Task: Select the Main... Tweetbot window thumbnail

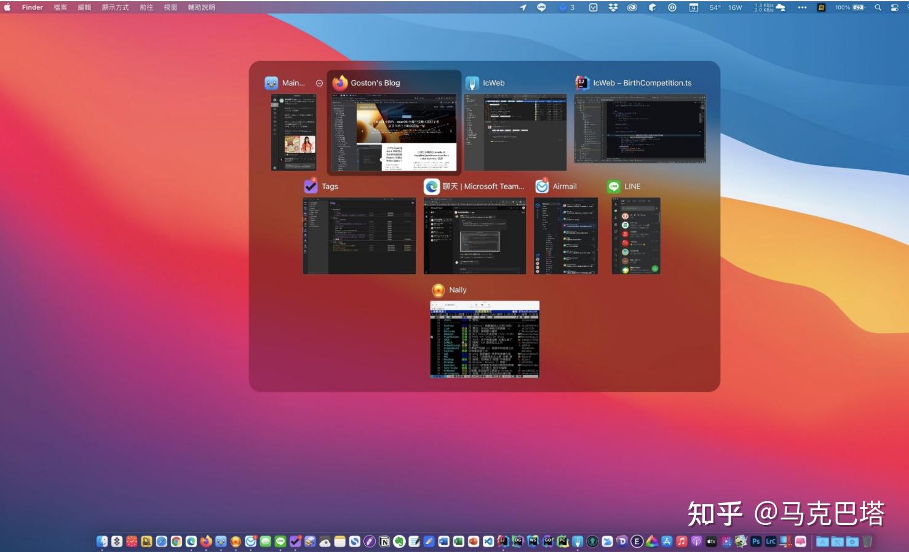Action: [x=294, y=132]
